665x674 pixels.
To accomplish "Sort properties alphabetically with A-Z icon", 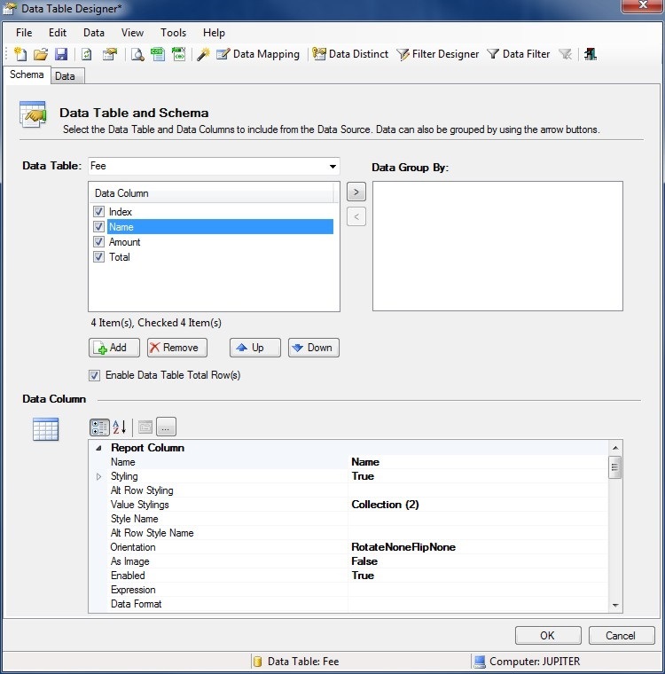I will (120, 427).
